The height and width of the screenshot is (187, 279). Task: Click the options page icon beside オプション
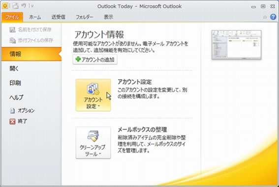tap(12, 111)
